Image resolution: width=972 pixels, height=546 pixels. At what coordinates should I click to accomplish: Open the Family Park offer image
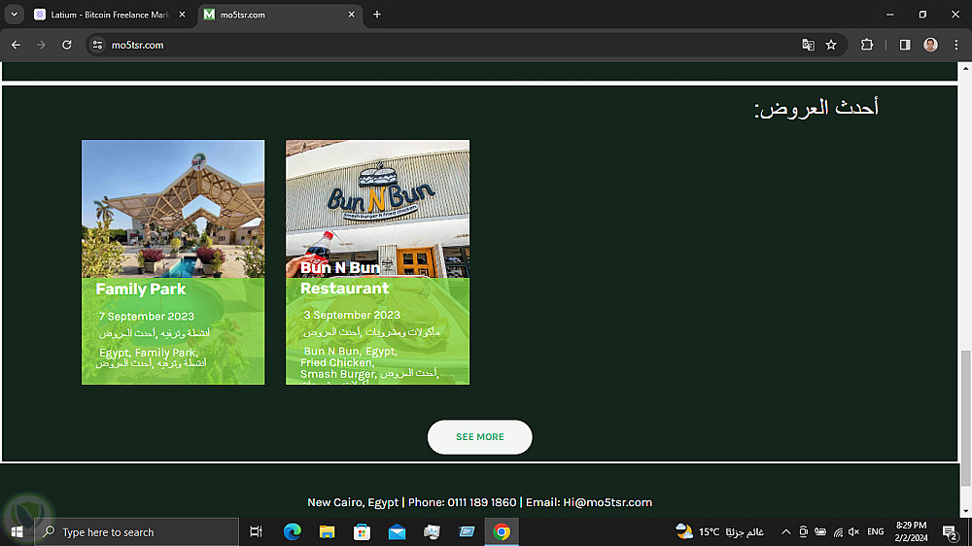173,209
